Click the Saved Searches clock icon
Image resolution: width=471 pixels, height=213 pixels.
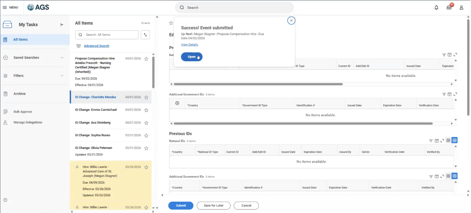pyautogui.click(x=5, y=58)
